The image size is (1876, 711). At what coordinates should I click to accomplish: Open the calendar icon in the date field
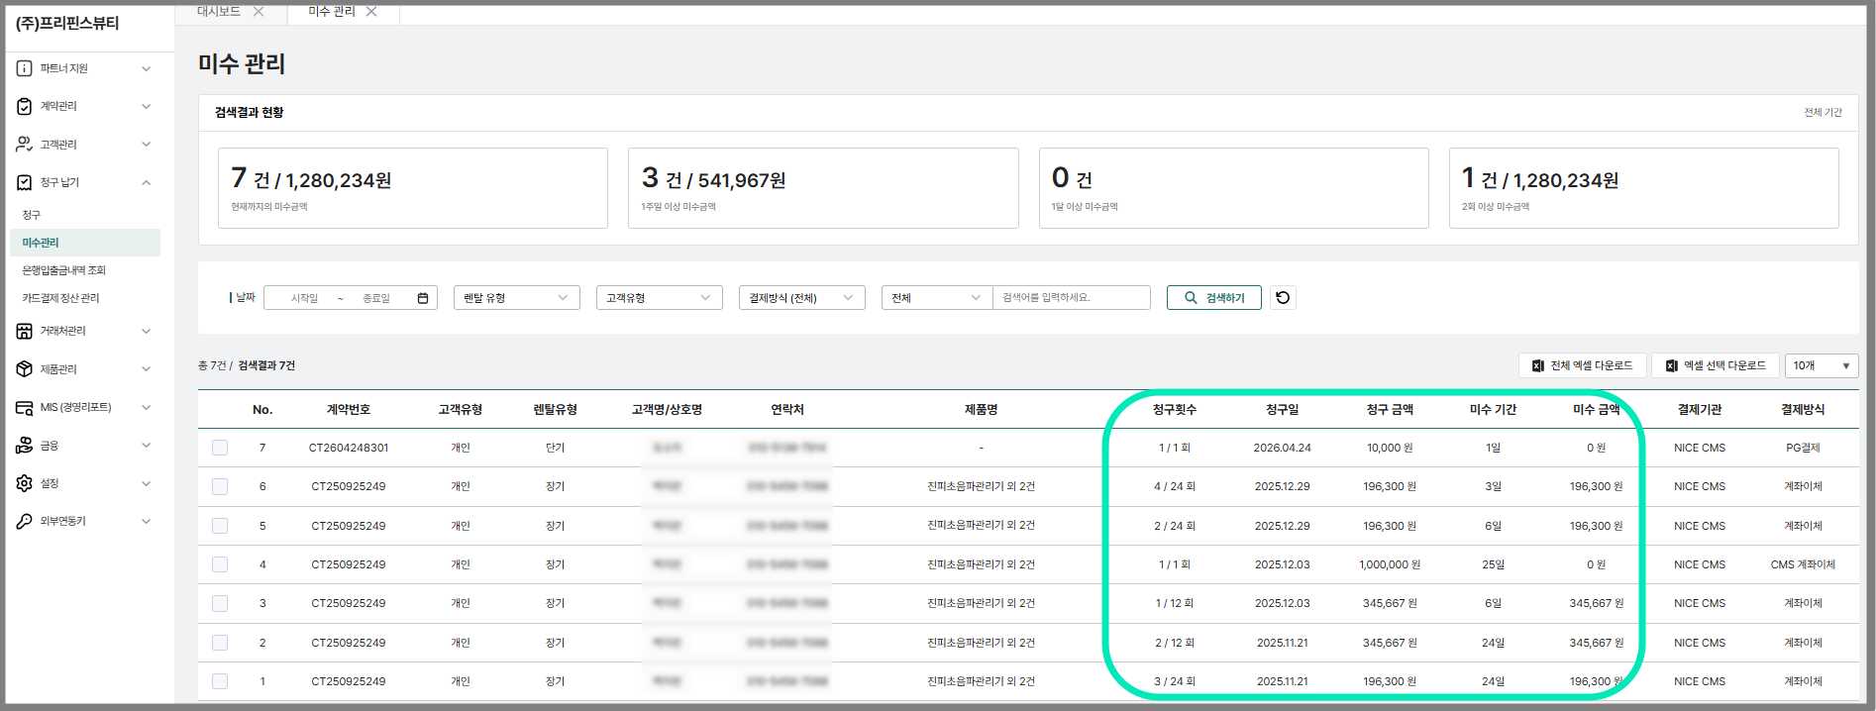click(x=423, y=298)
